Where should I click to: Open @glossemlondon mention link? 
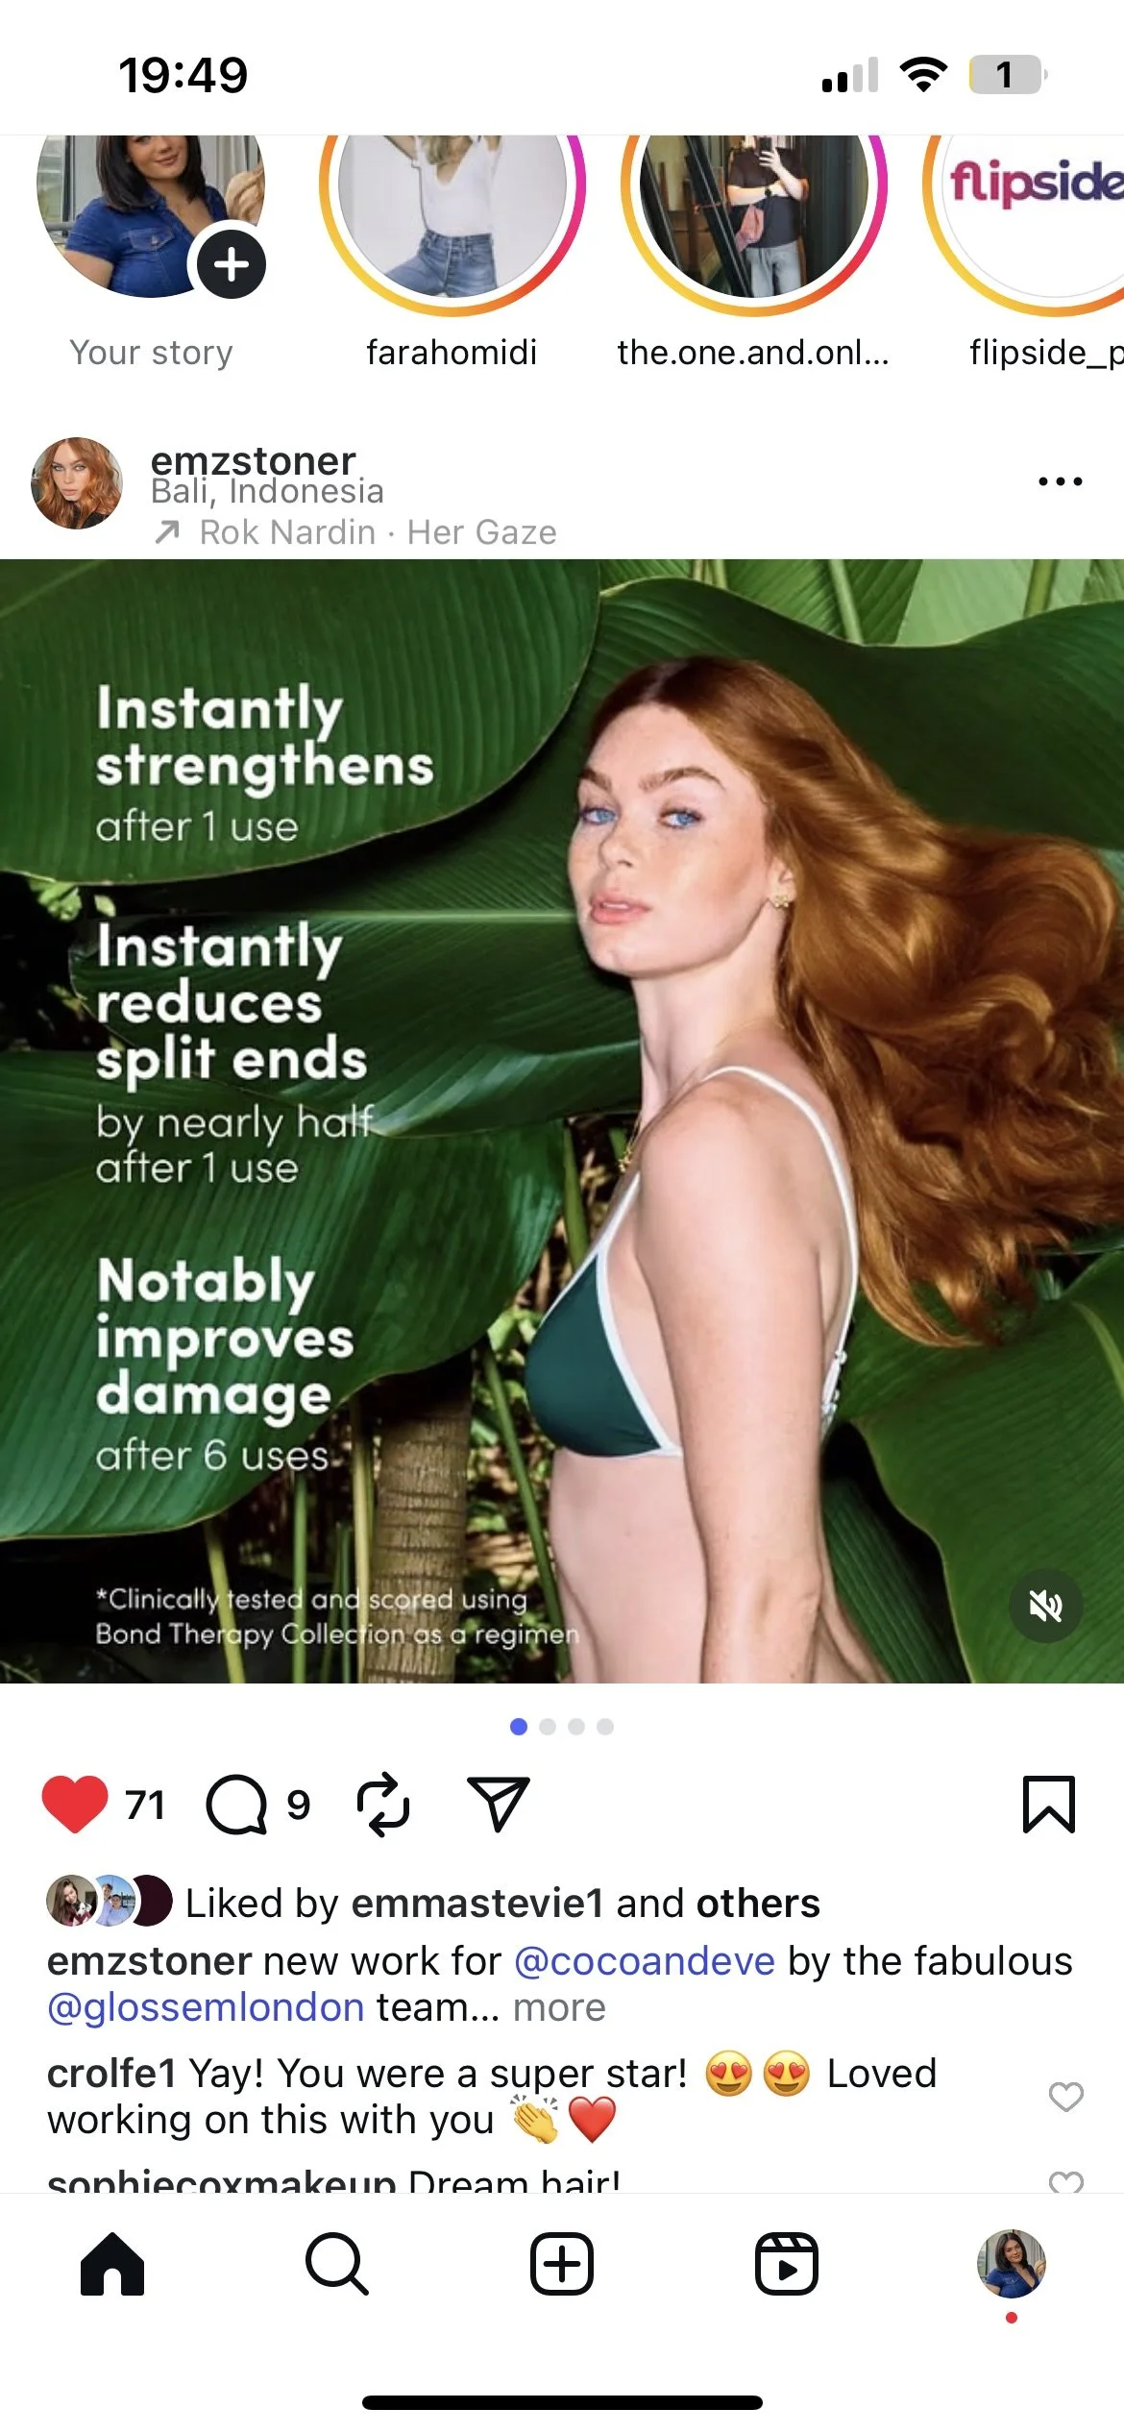point(206,2007)
